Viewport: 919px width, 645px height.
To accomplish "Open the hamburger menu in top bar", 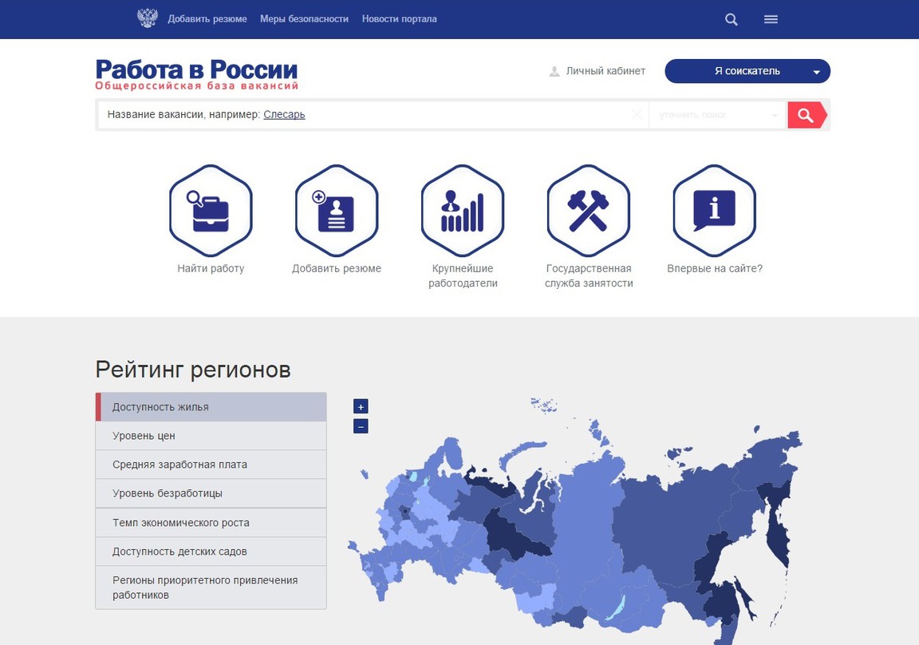I will (x=771, y=19).
